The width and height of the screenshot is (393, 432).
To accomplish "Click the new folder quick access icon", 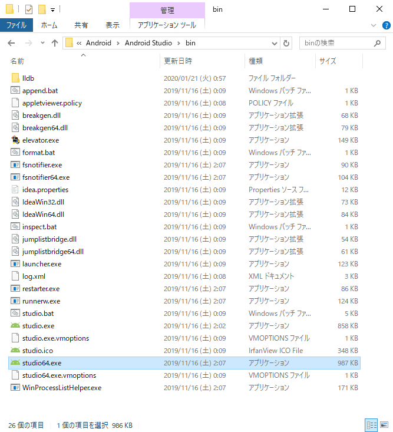I will 42,9.
